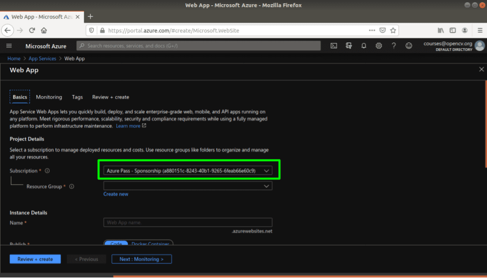Show site security padlock info

(x=102, y=30)
